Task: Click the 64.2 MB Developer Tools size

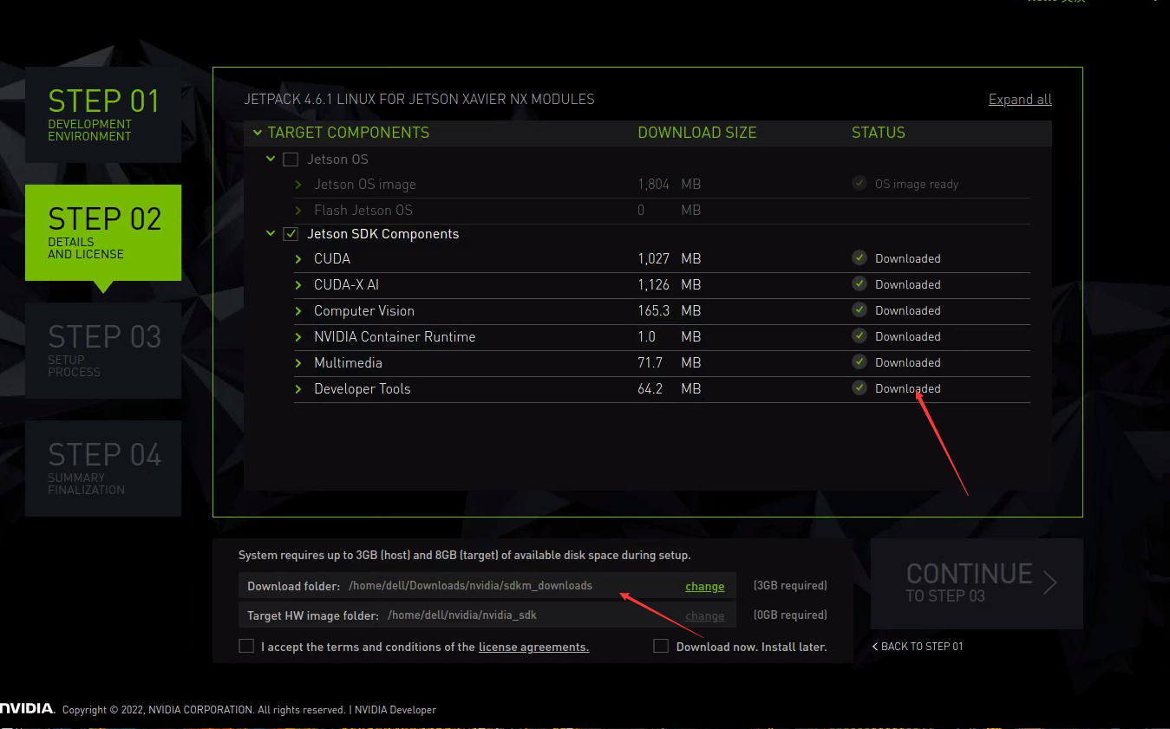Action: pos(669,389)
